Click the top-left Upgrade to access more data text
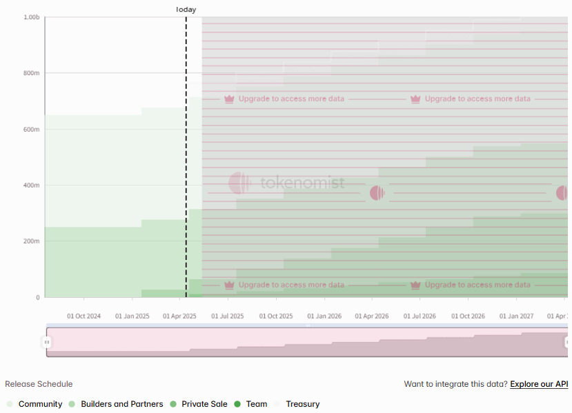The image size is (572, 413). (x=291, y=99)
